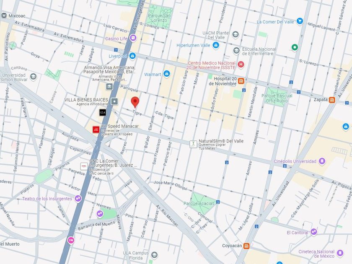Select the Parque Pascual Ortiz Rubio label
352x264 pixels.
pyautogui.click(x=277, y=98)
